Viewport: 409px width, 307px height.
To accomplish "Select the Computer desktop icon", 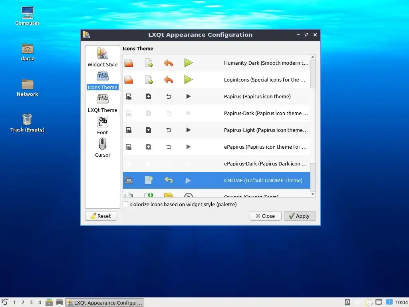I will click(28, 16).
